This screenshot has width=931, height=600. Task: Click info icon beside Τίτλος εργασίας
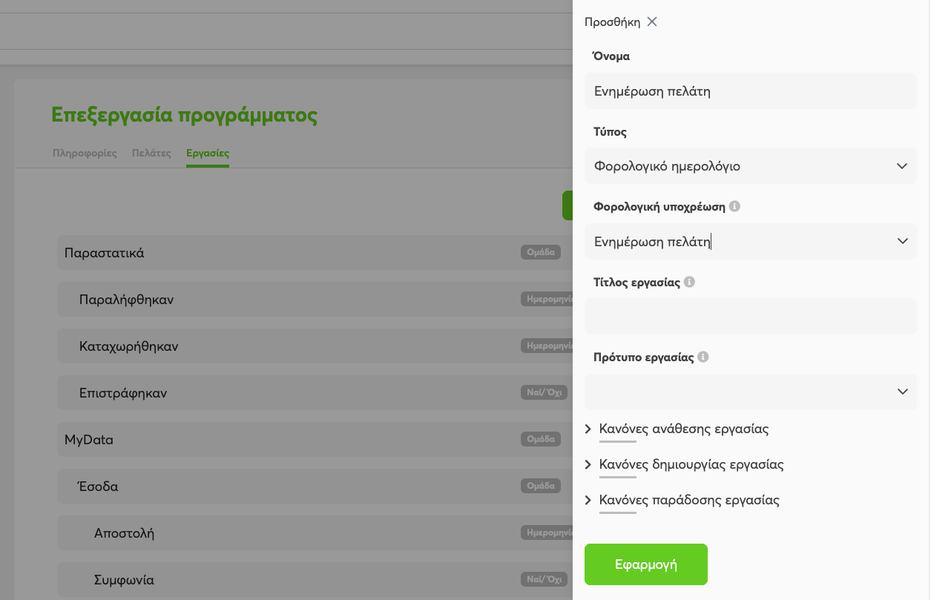(x=689, y=283)
